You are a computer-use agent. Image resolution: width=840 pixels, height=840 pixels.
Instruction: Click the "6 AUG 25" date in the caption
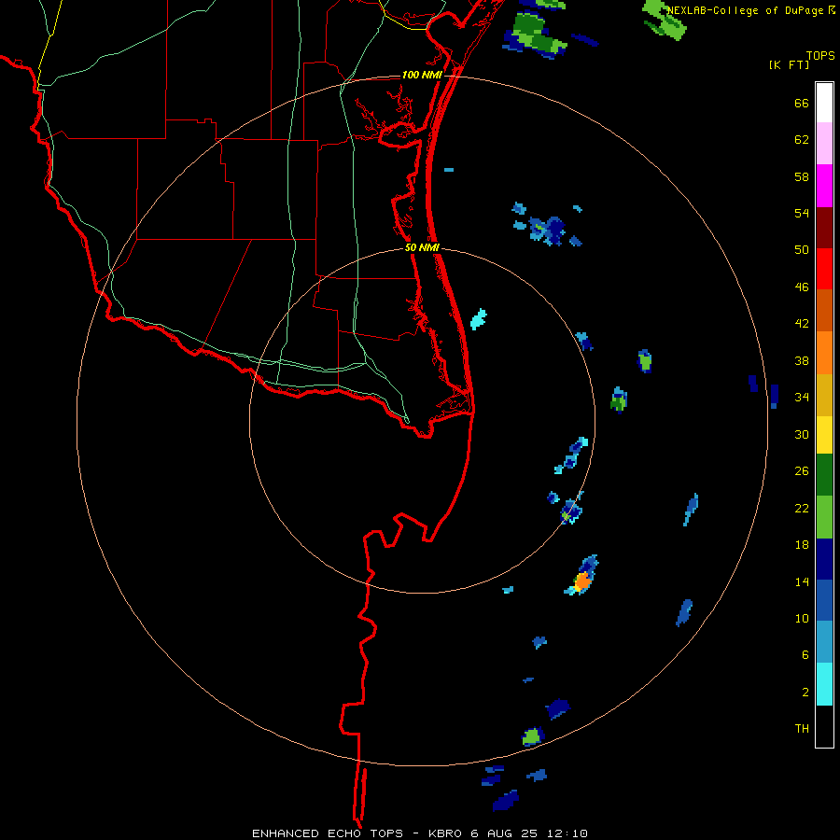pos(504,833)
